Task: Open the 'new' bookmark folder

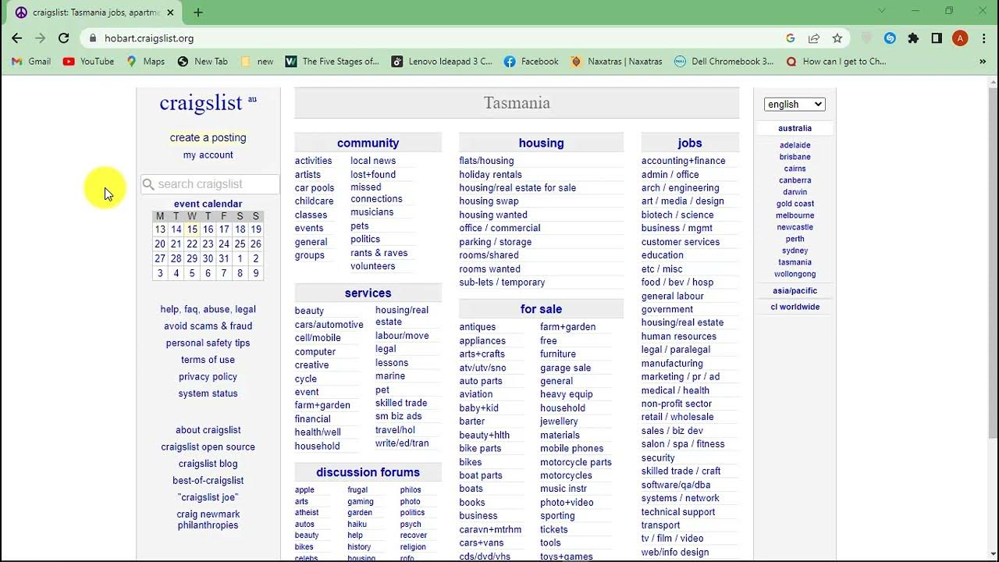Action: tap(258, 62)
